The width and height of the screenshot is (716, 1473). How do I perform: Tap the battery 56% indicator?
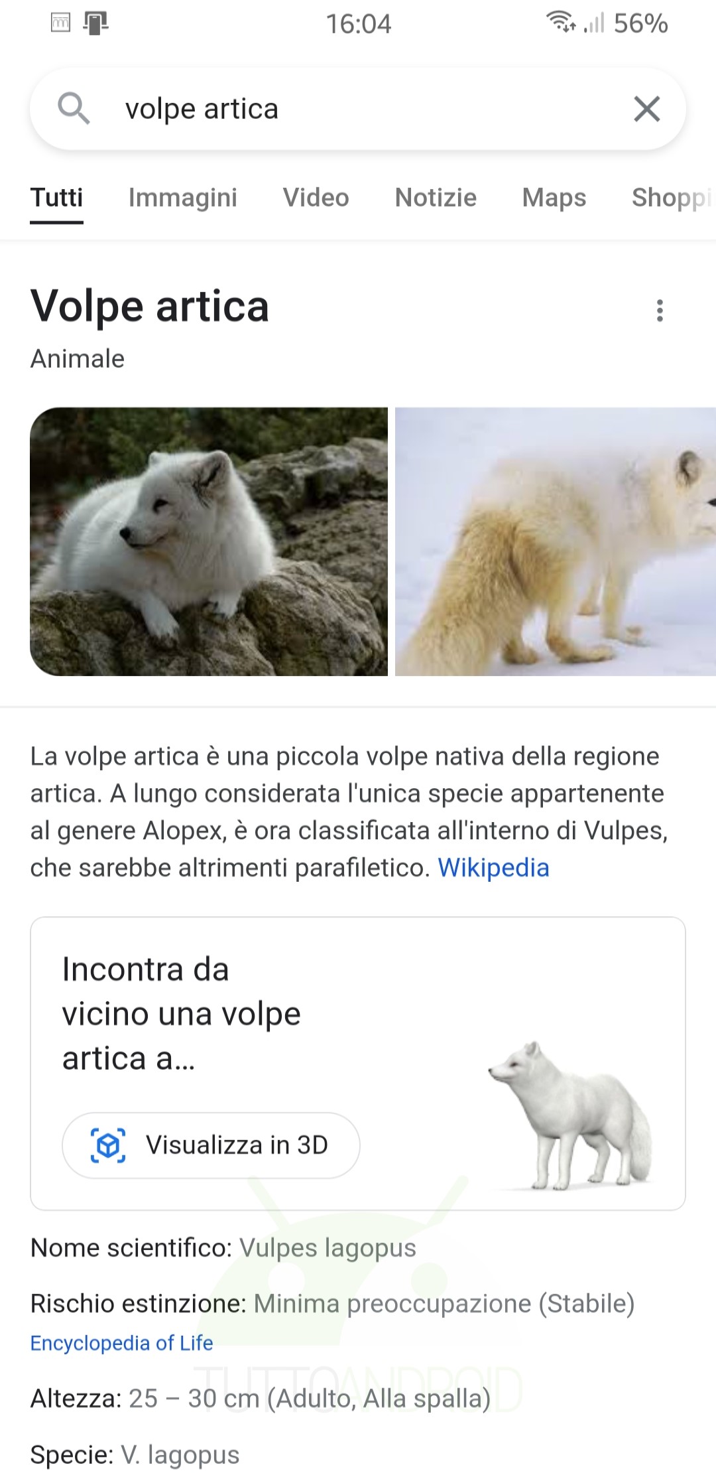pos(640,23)
